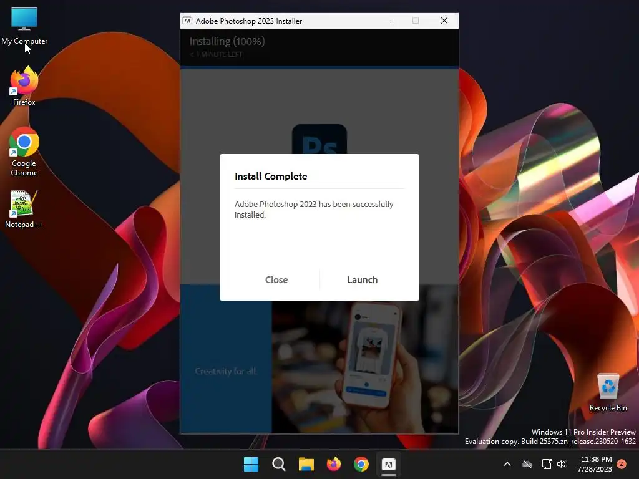Open the clock showing 11:38 PM
The height and width of the screenshot is (479, 639).
coord(595,464)
